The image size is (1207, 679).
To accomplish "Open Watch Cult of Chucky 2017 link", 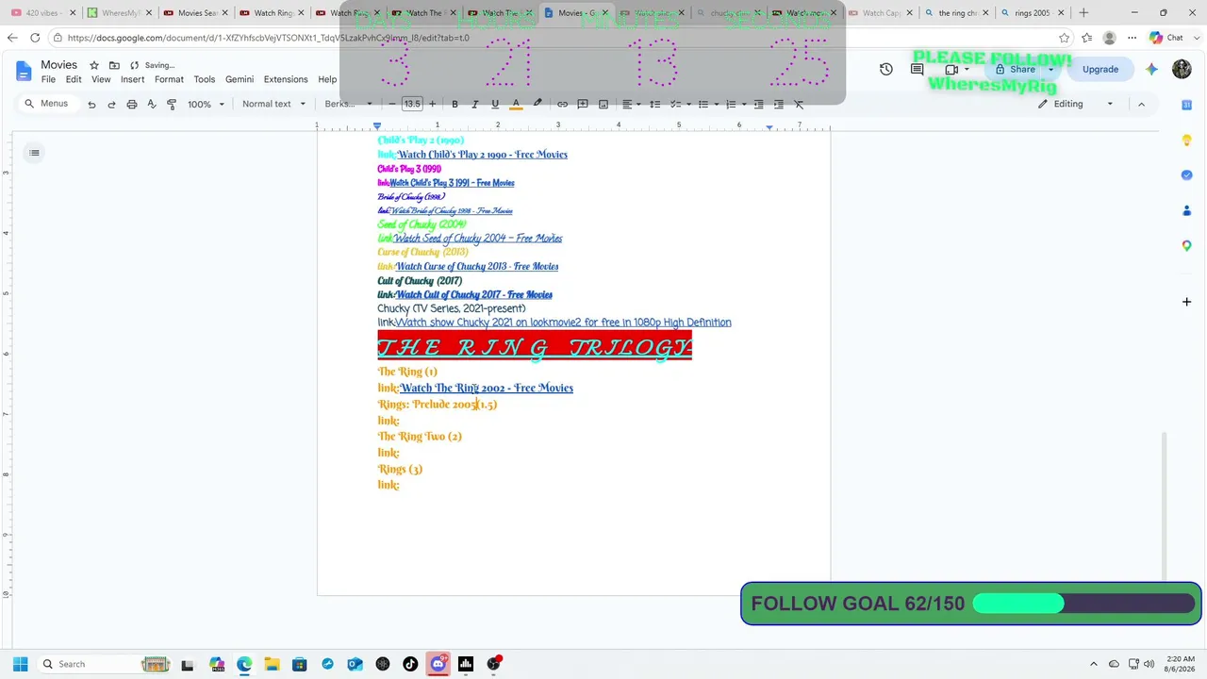I will click(x=474, y=294).
